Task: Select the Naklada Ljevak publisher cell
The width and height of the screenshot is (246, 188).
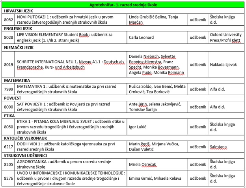Action: (226, 64)
